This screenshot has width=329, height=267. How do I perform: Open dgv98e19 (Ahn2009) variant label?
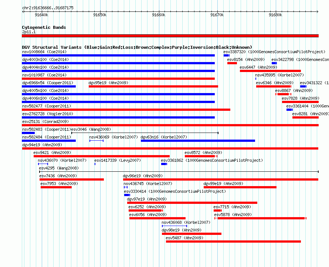click(x=181, y=230)
